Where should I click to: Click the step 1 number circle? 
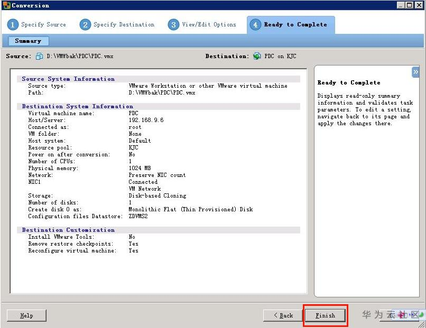click(13, 25)
